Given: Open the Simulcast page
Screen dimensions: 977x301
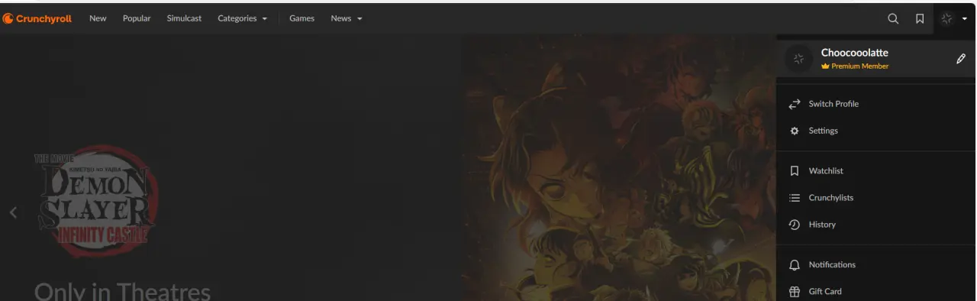Looking at the screenshot, I should [x=184, y=18].
